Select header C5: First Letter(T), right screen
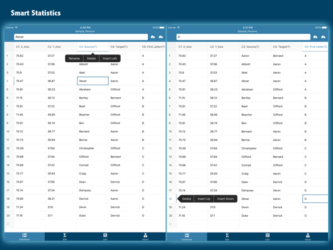Viewport: 333px width, 250px height. (316, 46)
